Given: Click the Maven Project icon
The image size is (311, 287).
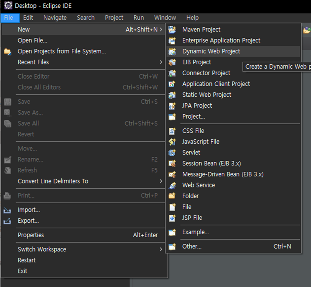Looking at the screenshot, I should tap(172, 29).
